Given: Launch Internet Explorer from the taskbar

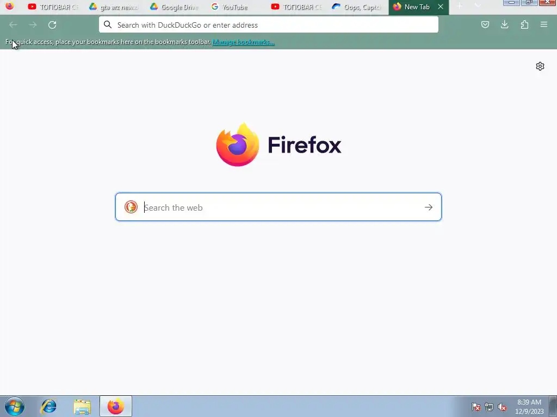Looking at the screenshot, I should pyautogui.click(x=48, y=406).
